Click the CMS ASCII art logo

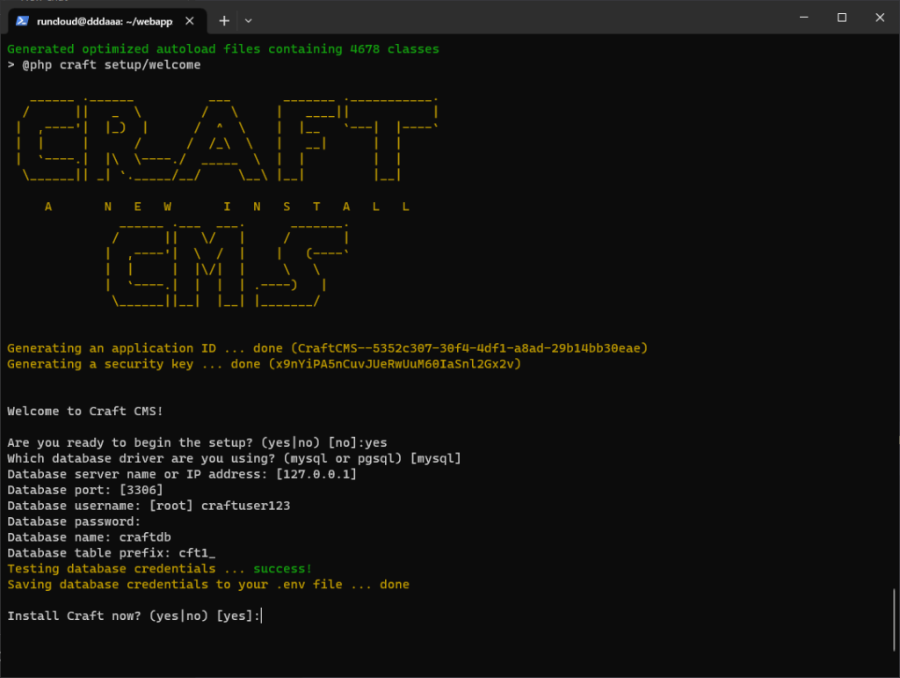point(228,267)
